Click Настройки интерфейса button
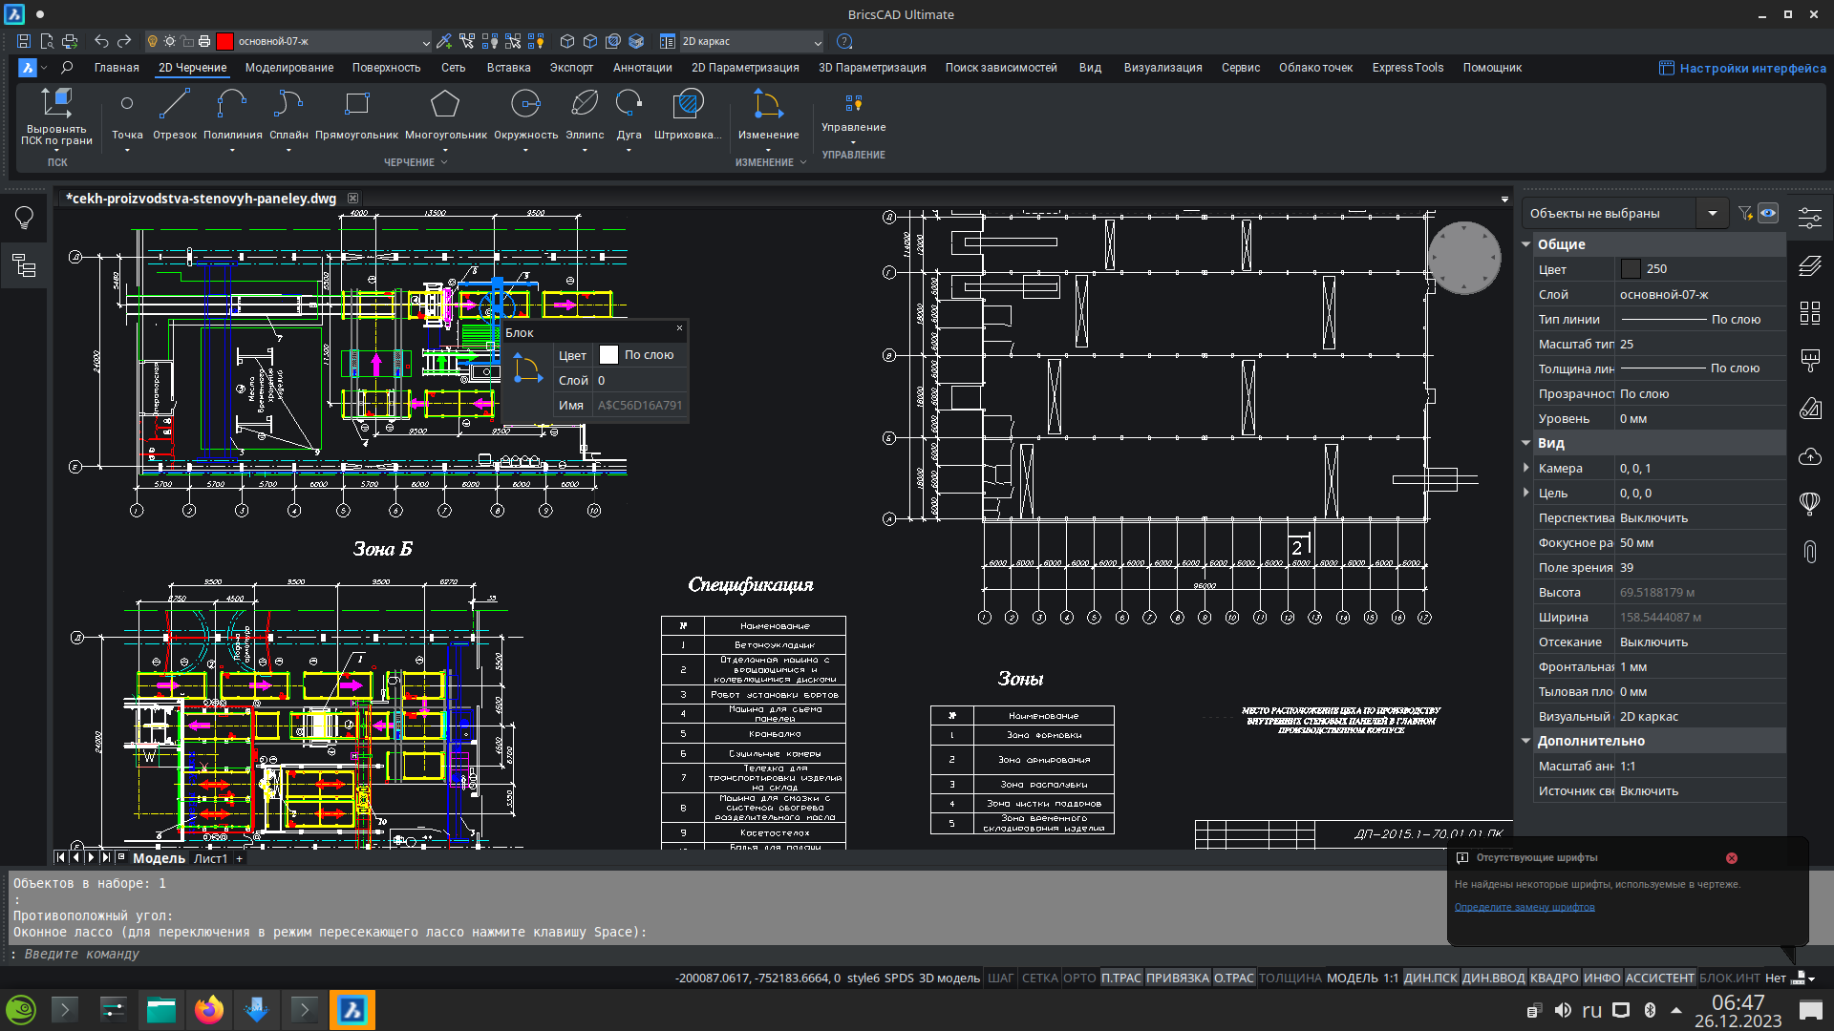 (1742, 68)
